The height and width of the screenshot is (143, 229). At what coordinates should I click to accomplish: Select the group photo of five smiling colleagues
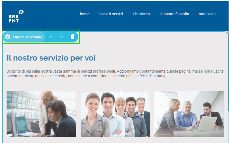(115, 114)
